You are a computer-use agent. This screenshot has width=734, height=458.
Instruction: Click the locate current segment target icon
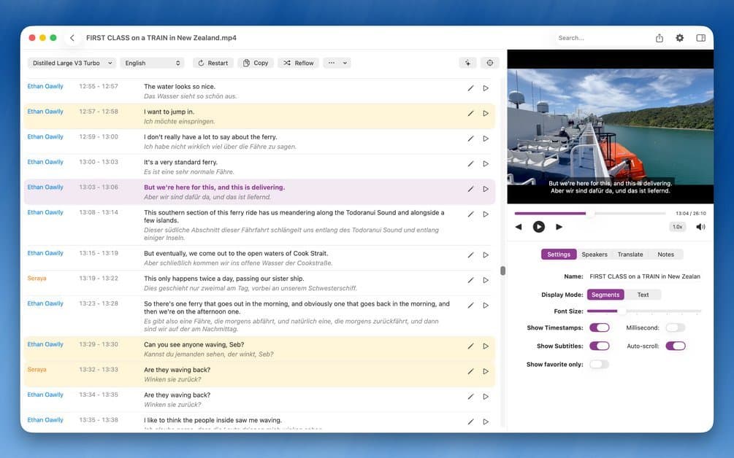(x=489, y=63)
